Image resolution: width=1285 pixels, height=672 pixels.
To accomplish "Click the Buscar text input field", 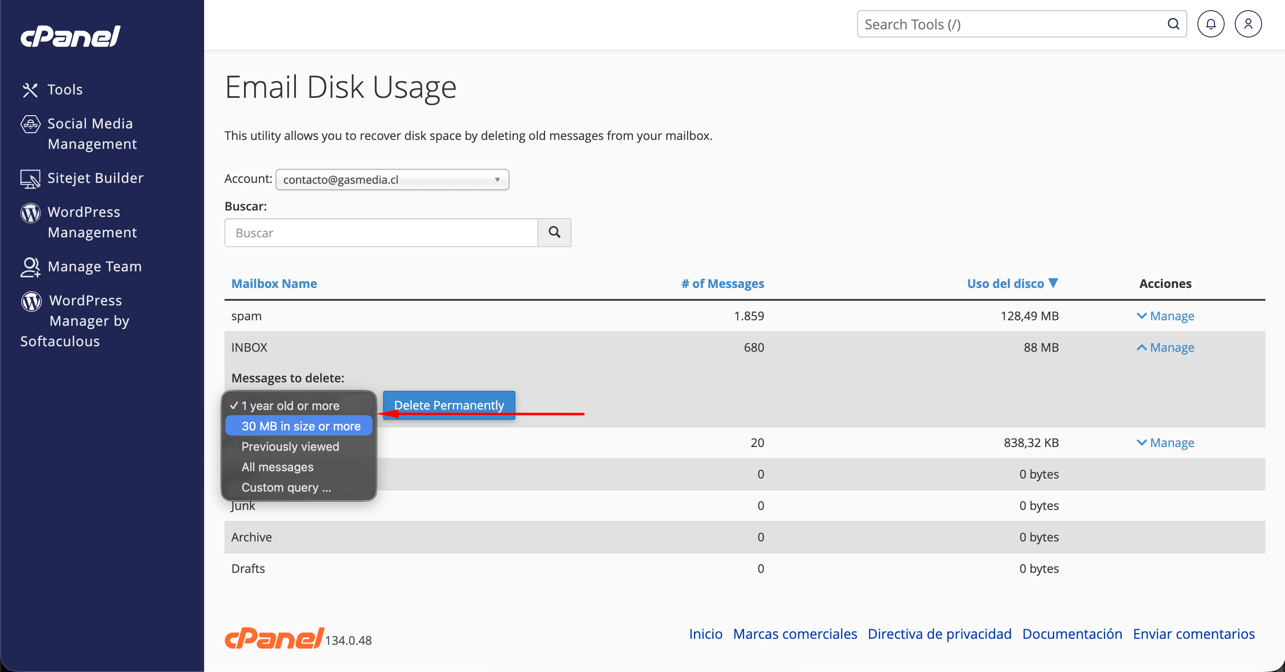I will tap(381, 233).
